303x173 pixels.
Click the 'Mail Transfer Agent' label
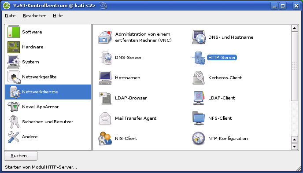pos(136,118)
